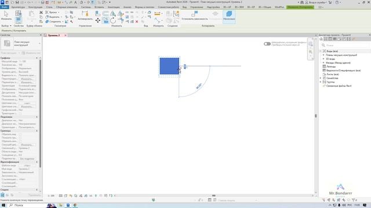Click the Text (A) icon in quick access toolbar
This screenshot has width=371, height=208.
pyautogui.click(x=75, y=2)
